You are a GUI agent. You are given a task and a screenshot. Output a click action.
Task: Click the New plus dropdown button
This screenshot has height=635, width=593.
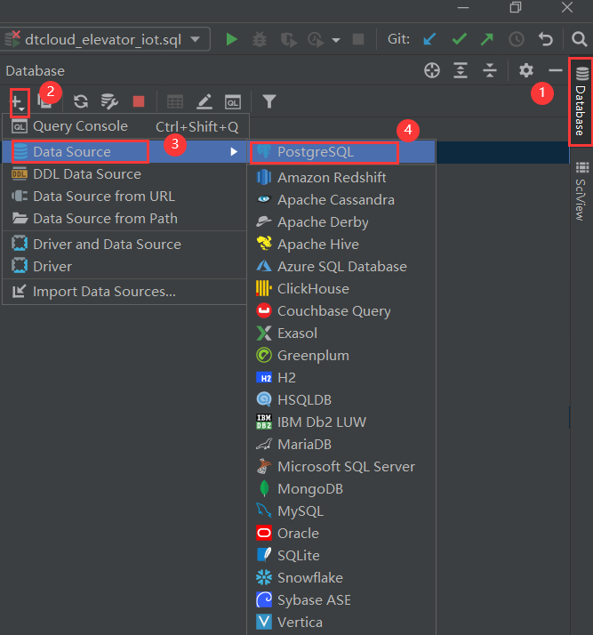19,101
